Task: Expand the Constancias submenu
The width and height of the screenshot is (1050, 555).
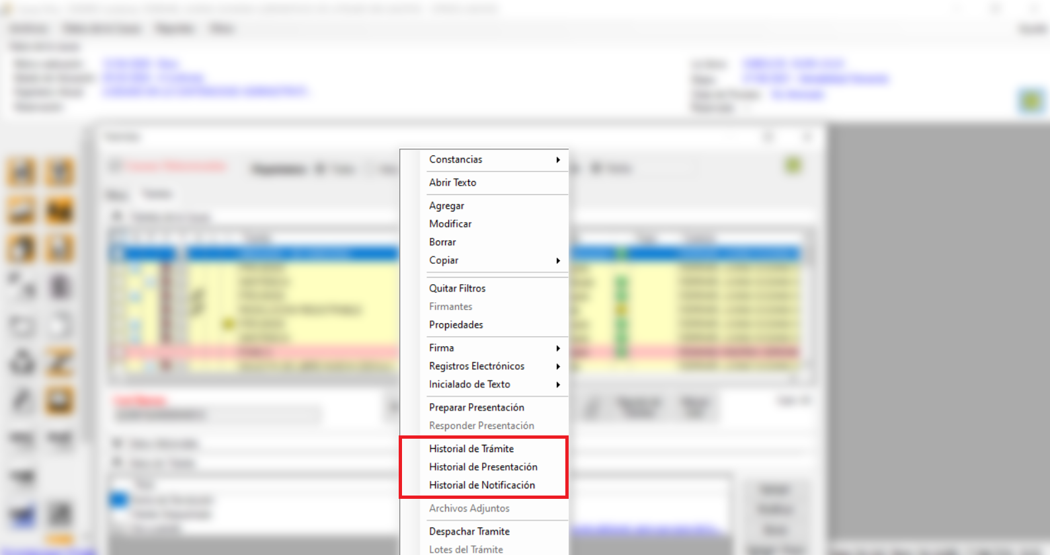Action: click(456, 159)
